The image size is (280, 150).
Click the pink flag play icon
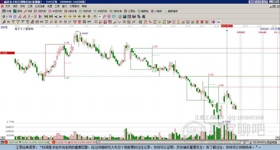pyautogui.click(x=40, y=17)
